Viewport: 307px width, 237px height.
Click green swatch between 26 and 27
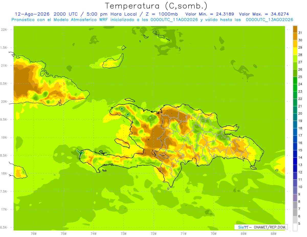click(295, 66)
